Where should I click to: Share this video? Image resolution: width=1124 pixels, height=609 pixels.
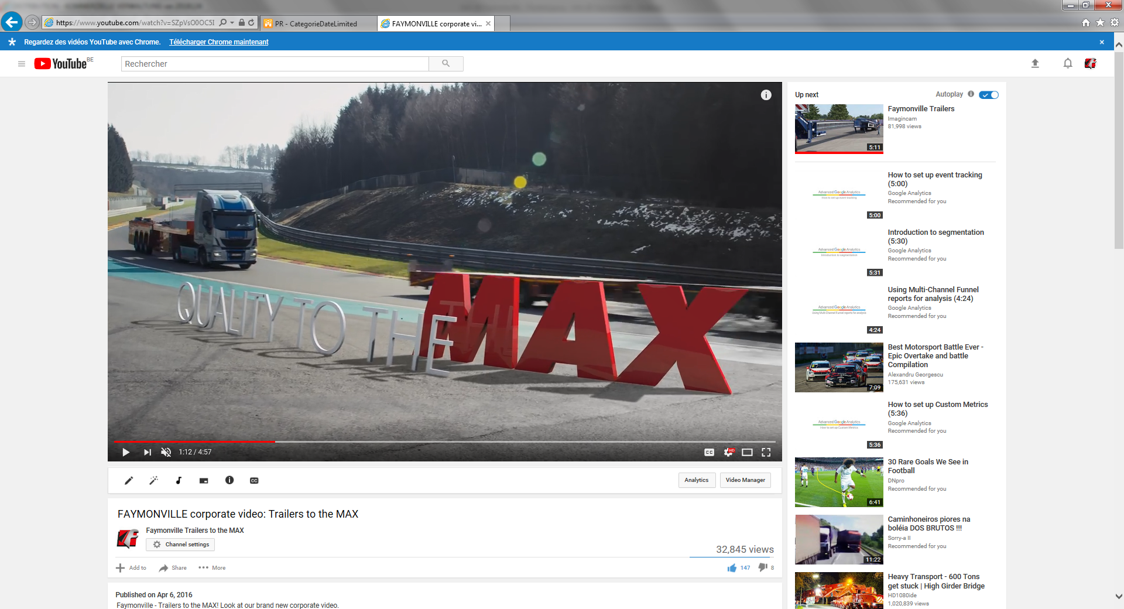click(x=173, y=568)
